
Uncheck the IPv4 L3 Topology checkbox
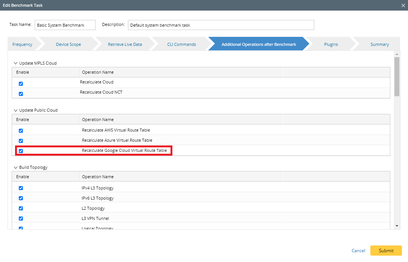[21, 188]
